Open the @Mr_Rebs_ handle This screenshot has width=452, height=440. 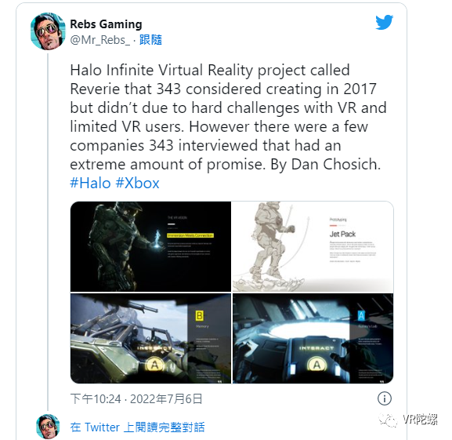(99, 40)
